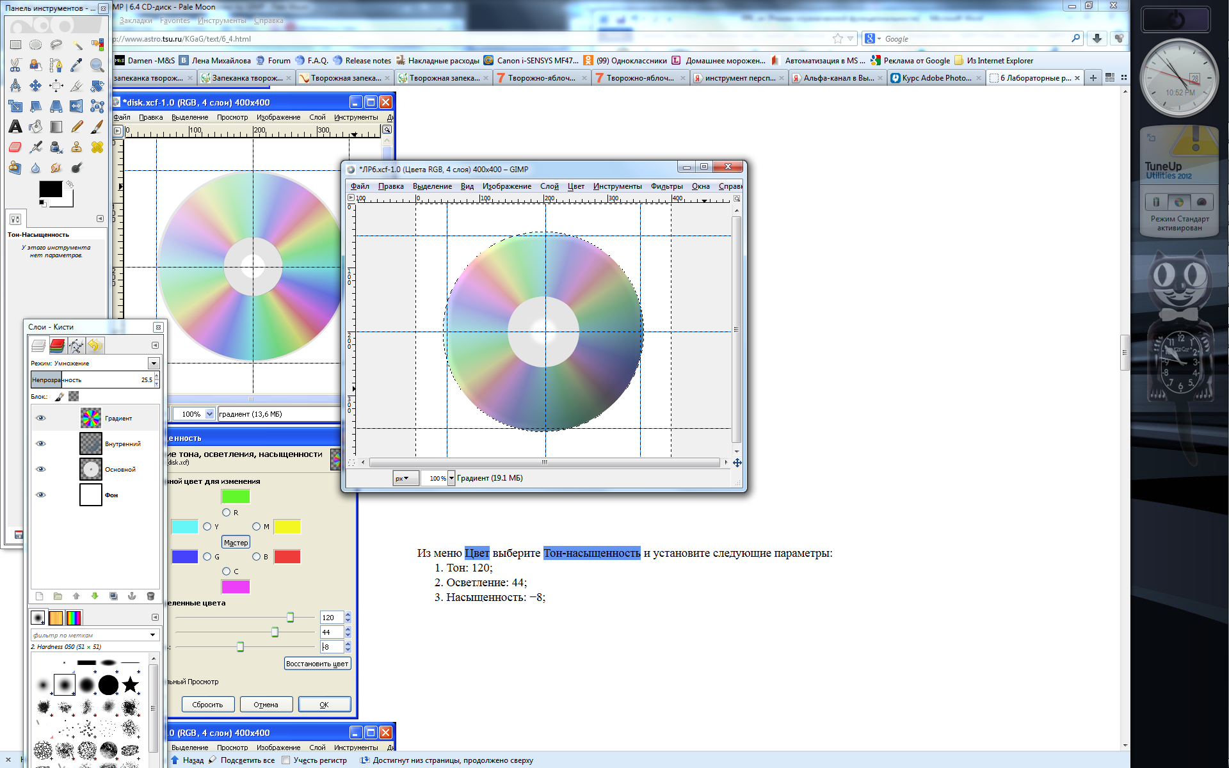This screenshot has height=768, width=1229.
Task: Select the Select by Color tool
Action: coord(97,45)
